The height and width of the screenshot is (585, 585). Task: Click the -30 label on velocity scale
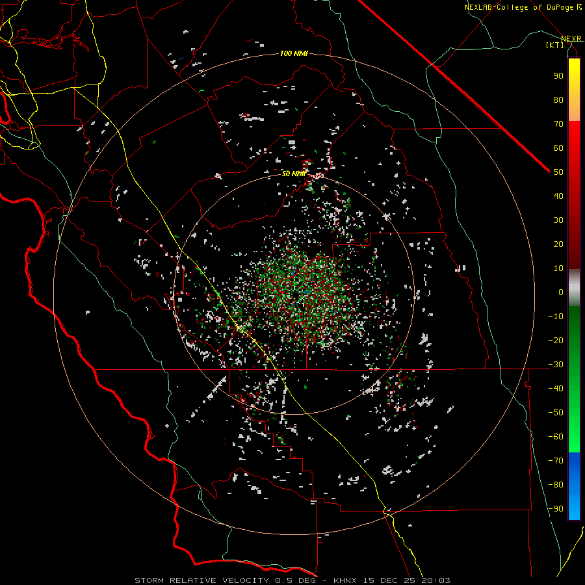click(556, 365)
